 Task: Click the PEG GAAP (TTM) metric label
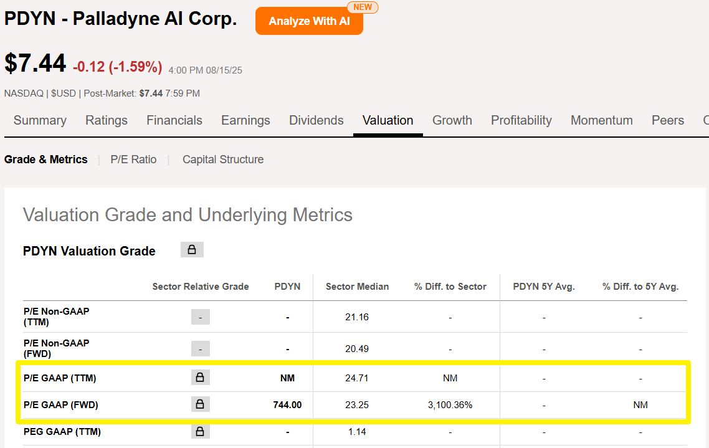point(62,432)
